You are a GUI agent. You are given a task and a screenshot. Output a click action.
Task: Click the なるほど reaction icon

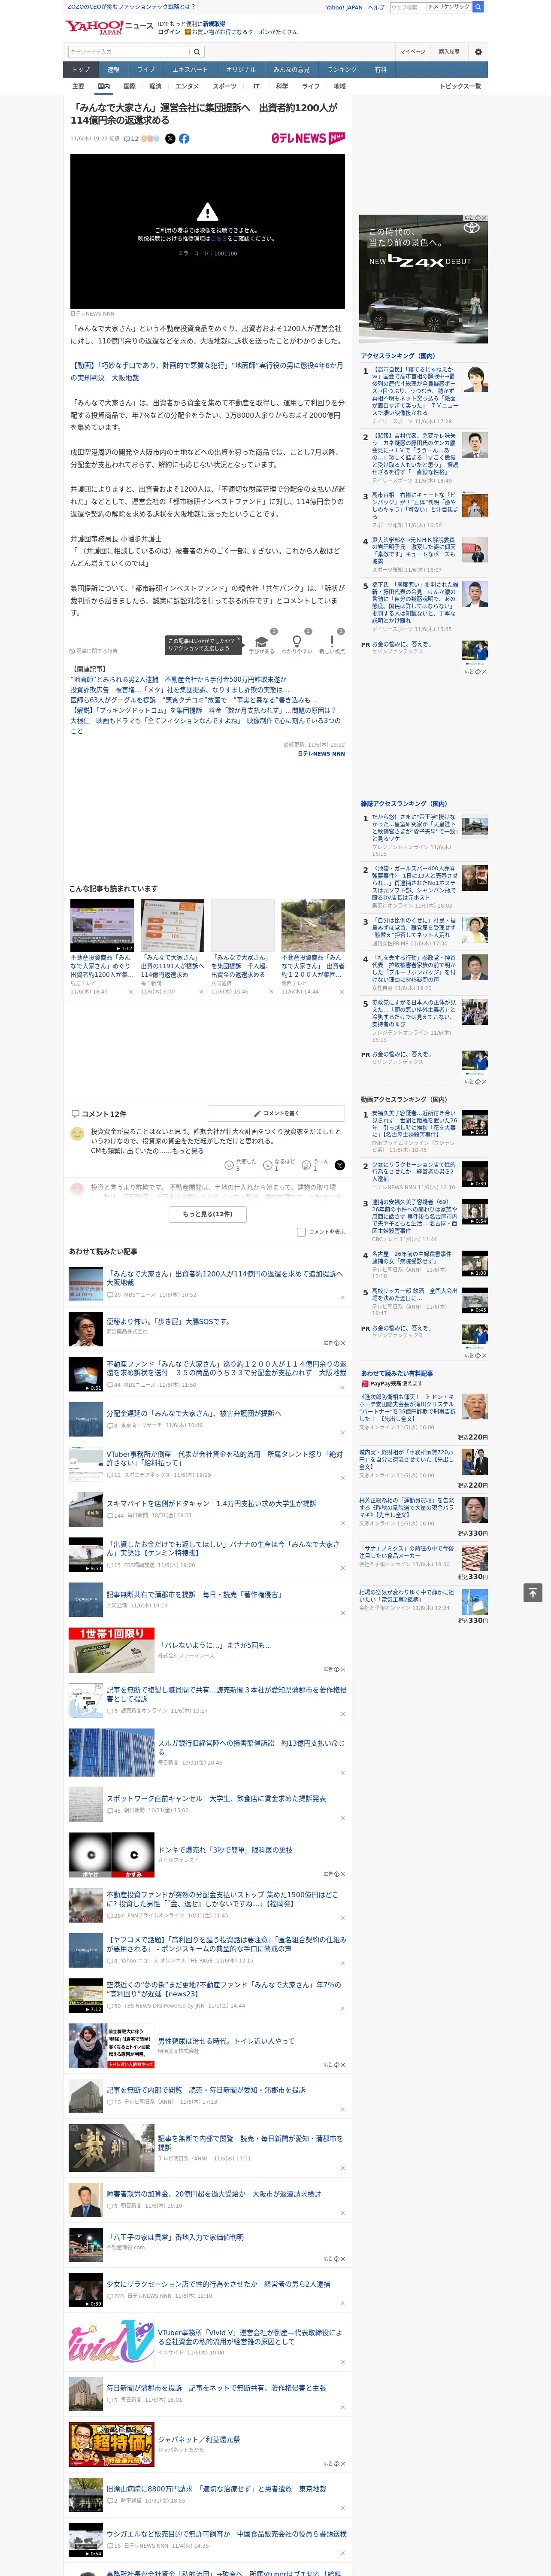coord(268,1166)
